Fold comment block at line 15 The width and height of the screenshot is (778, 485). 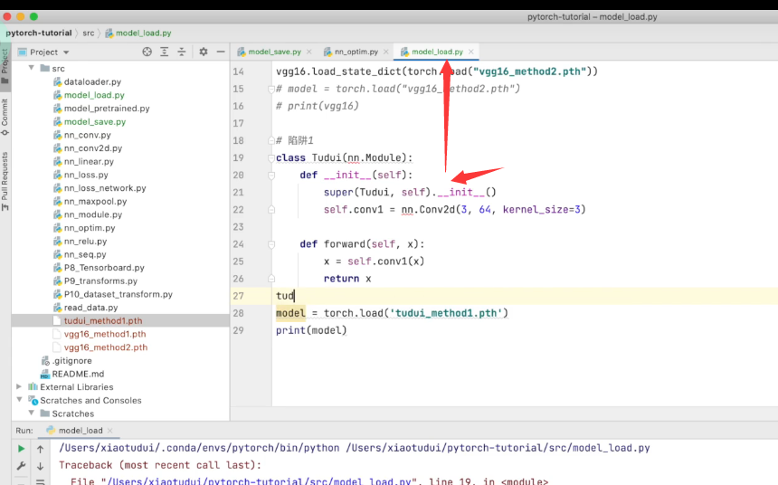tap(271, 90)
